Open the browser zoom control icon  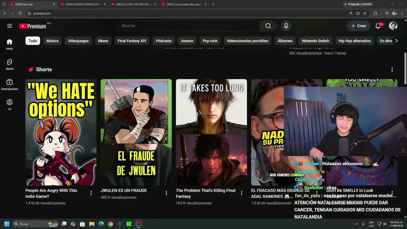pyautogui.click(x=351, y=13)
